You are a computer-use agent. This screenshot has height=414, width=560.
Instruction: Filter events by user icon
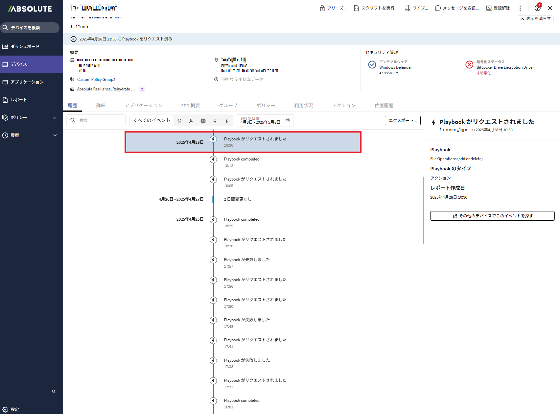tap(191, 121)
